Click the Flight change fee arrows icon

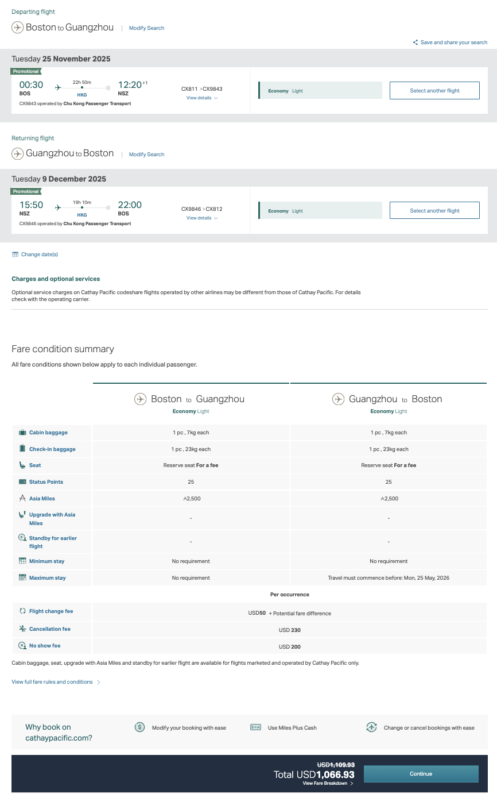coord(22,611)
